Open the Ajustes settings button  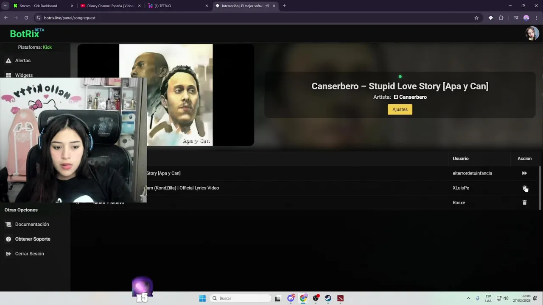coord(400,109)
